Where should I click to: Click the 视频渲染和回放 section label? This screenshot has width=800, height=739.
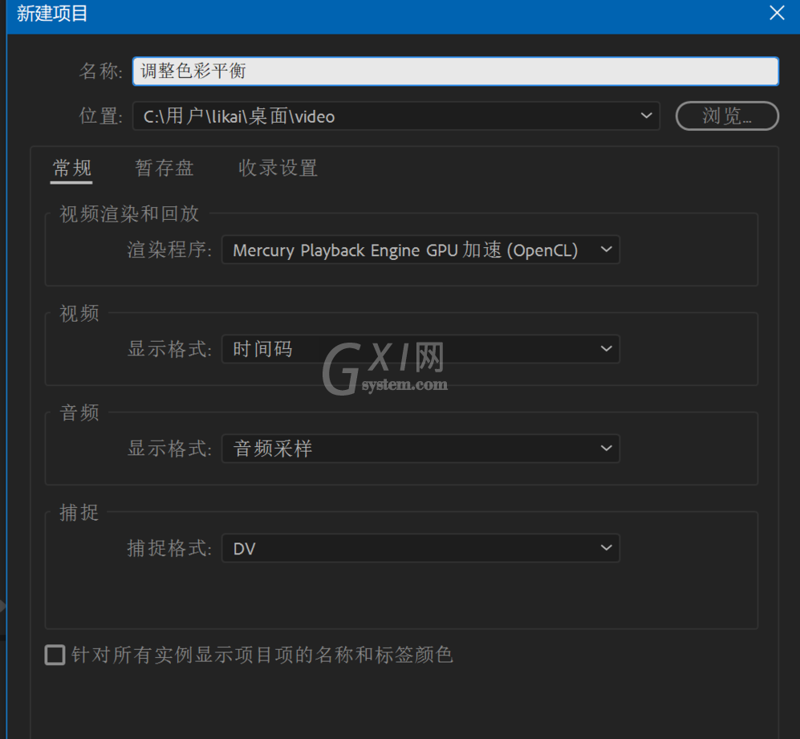tap(129, 214)
